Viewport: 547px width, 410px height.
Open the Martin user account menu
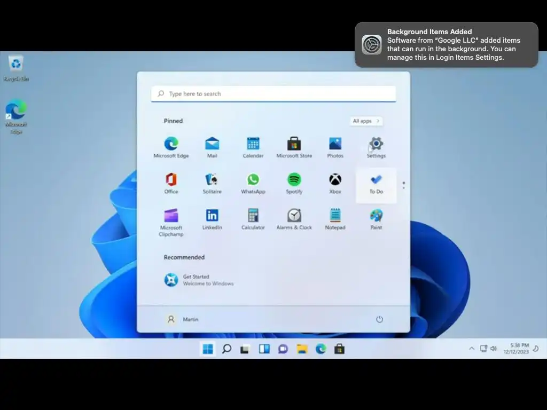click(182, 319)
